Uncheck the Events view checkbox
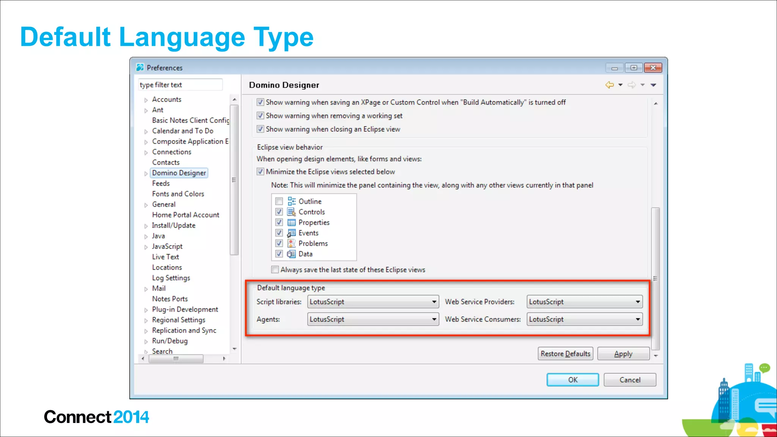This screenshot has width=777, height=437. coord(279,233)
